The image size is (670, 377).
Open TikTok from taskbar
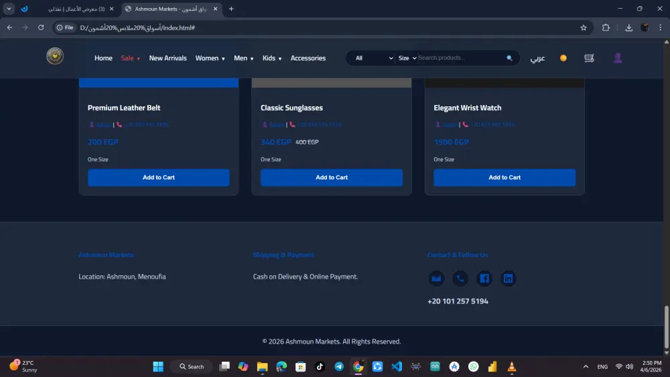[x=320, y=366]
